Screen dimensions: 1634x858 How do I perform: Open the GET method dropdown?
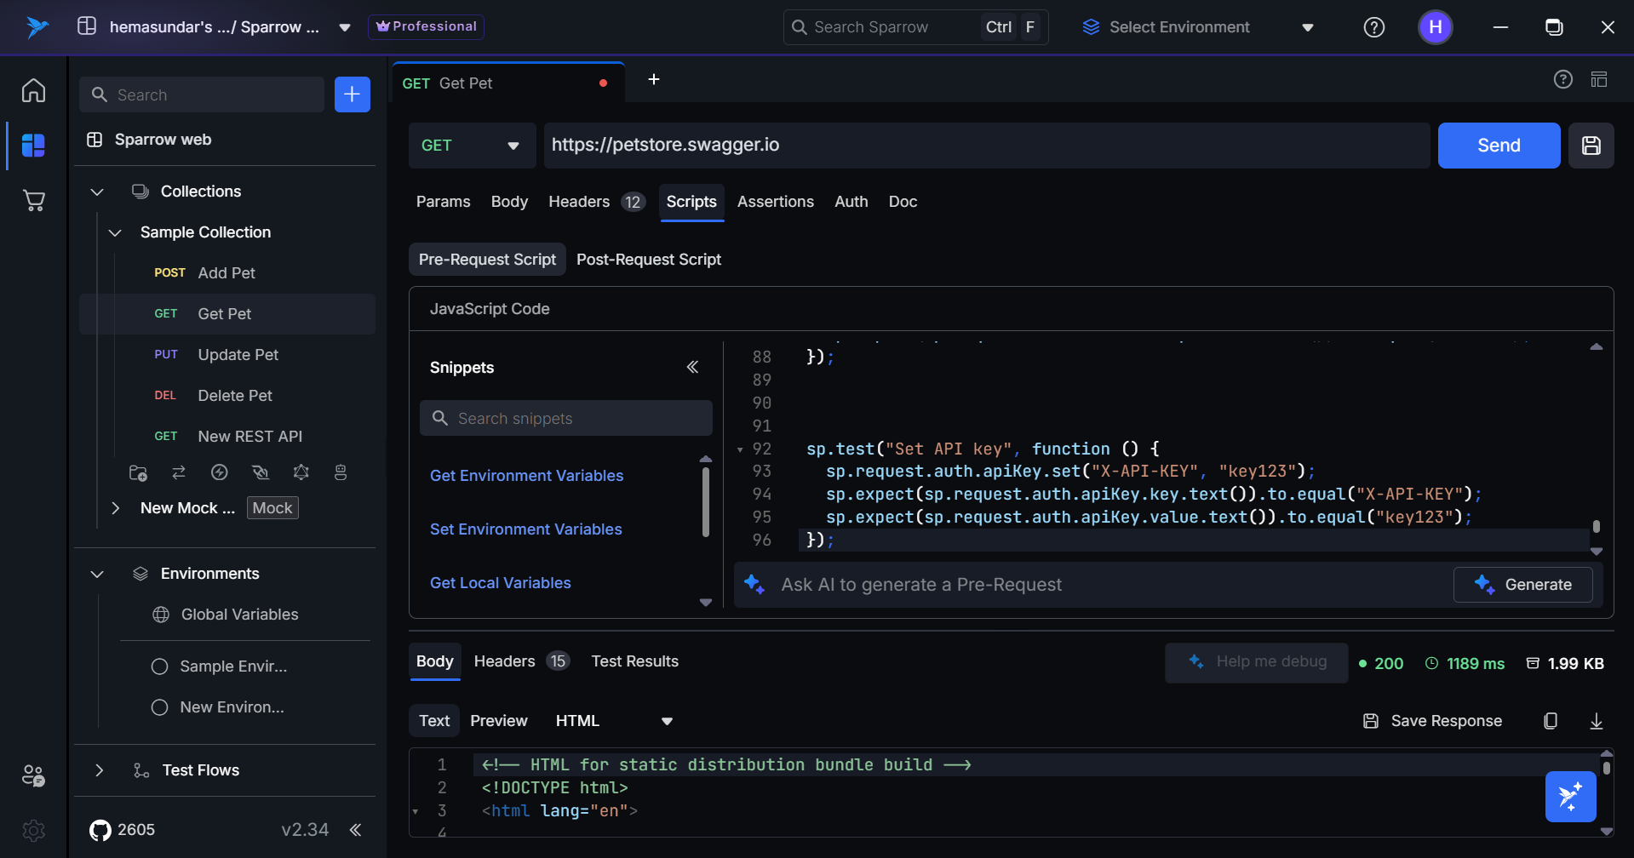(x=471, y=146)
